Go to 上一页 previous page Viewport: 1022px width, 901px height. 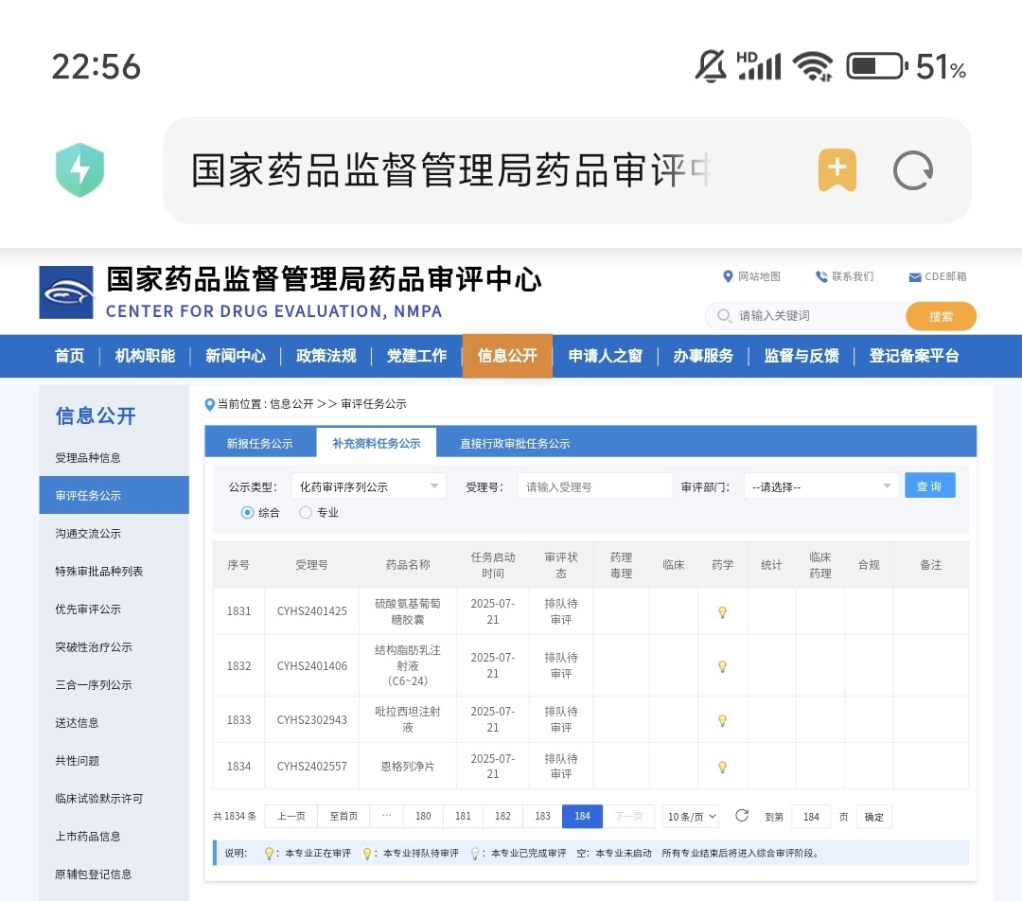click(291, 816)
